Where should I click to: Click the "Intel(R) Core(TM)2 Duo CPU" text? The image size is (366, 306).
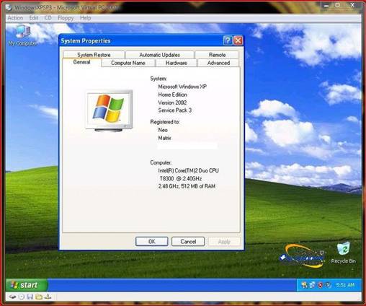coord(188,170)
